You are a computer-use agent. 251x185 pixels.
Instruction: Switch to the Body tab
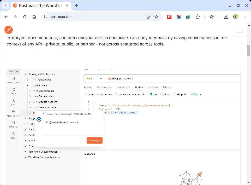point(139,87)
